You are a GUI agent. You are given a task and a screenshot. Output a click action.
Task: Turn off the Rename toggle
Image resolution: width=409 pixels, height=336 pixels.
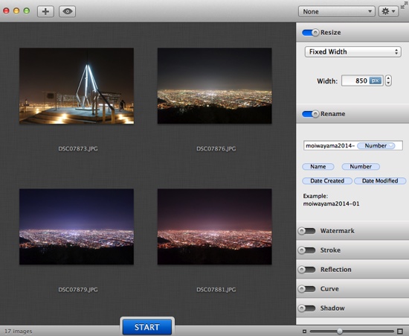point(310,114)
